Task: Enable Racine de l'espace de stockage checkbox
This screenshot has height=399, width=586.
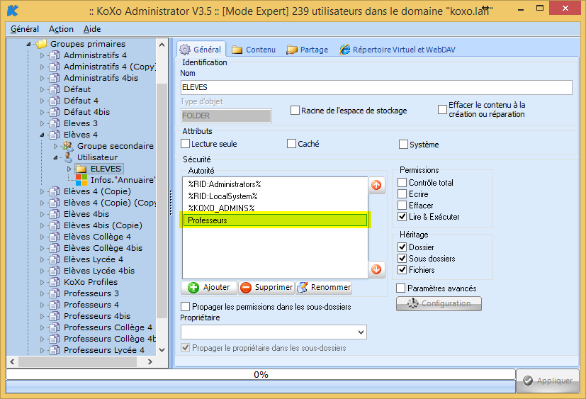Action: pyautogui.click(x=295, y=111)
